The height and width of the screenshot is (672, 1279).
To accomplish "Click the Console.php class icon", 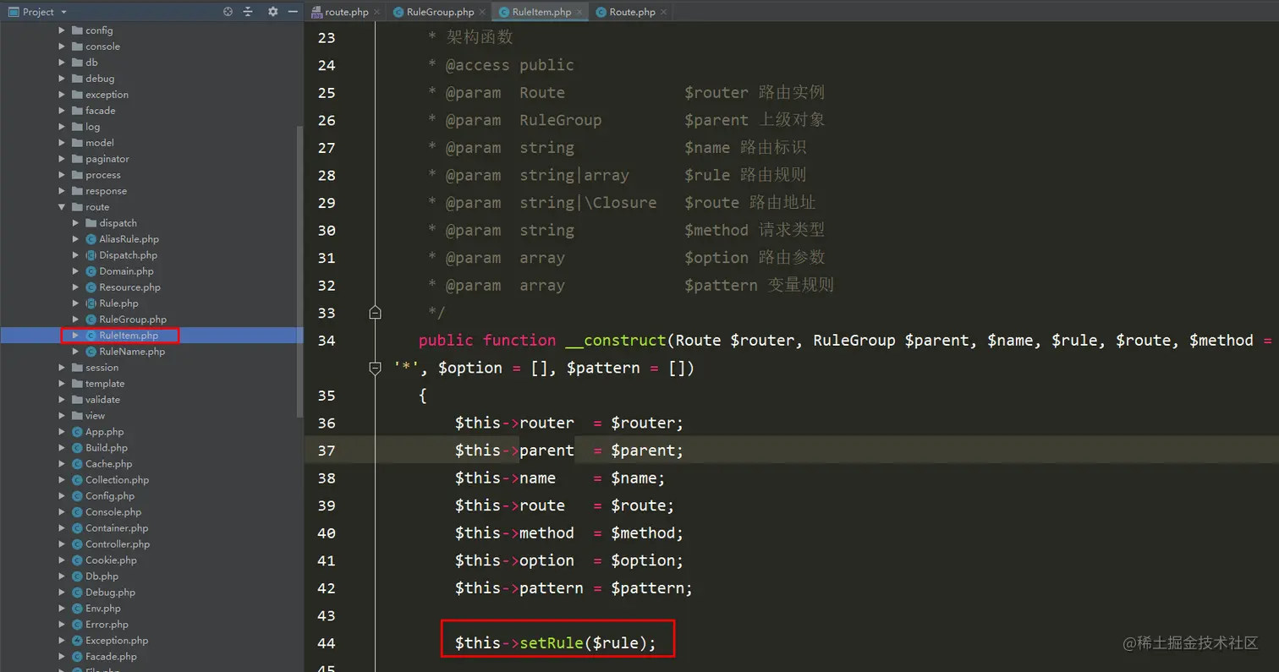I will point(77,512).
